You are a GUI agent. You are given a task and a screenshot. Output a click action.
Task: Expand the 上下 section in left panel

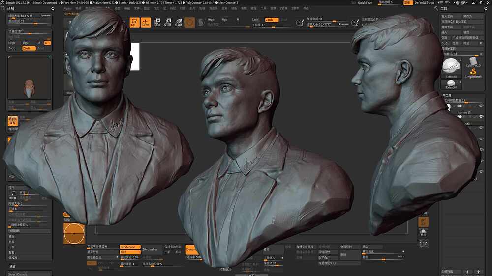[11, 247]
